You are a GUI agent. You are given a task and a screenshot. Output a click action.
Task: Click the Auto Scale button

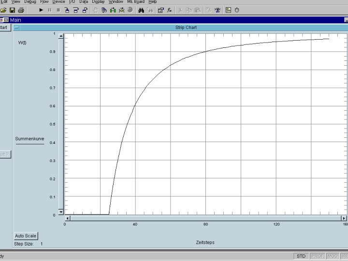point(26,236)
